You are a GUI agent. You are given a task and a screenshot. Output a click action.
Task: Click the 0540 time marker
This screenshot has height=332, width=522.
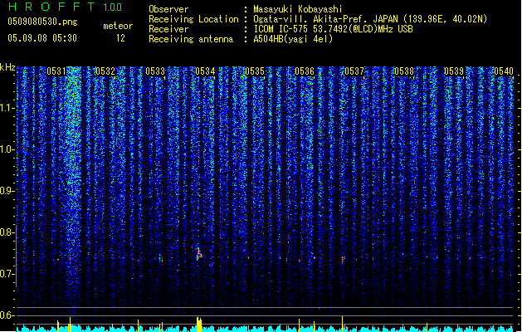pos(504,71)
